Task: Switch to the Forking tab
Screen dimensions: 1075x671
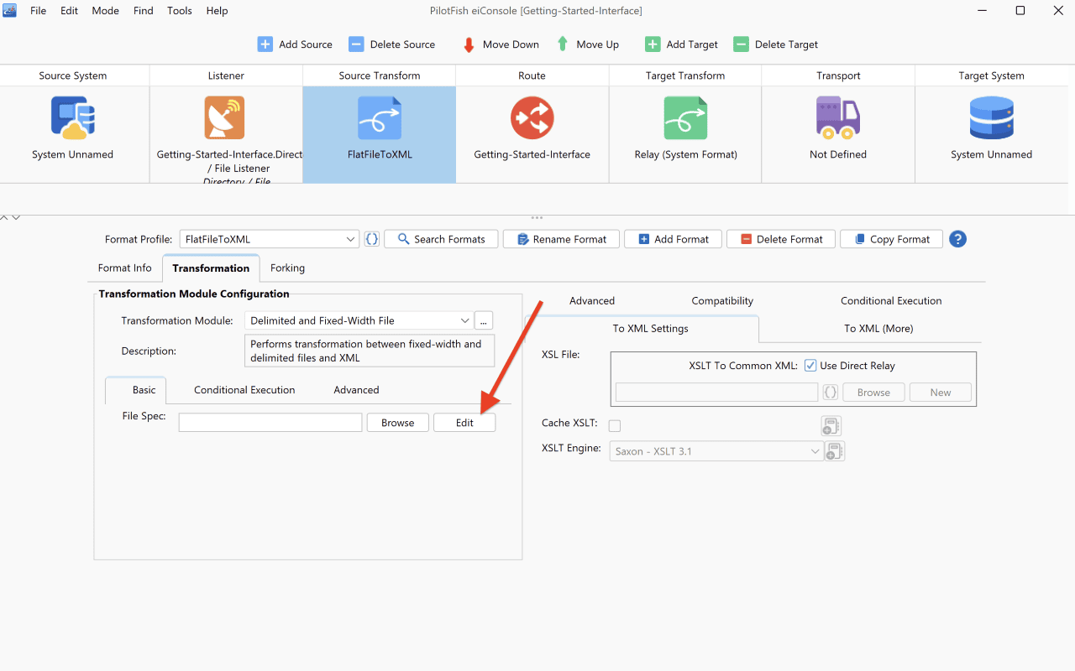Action: [x=287, y=268]
